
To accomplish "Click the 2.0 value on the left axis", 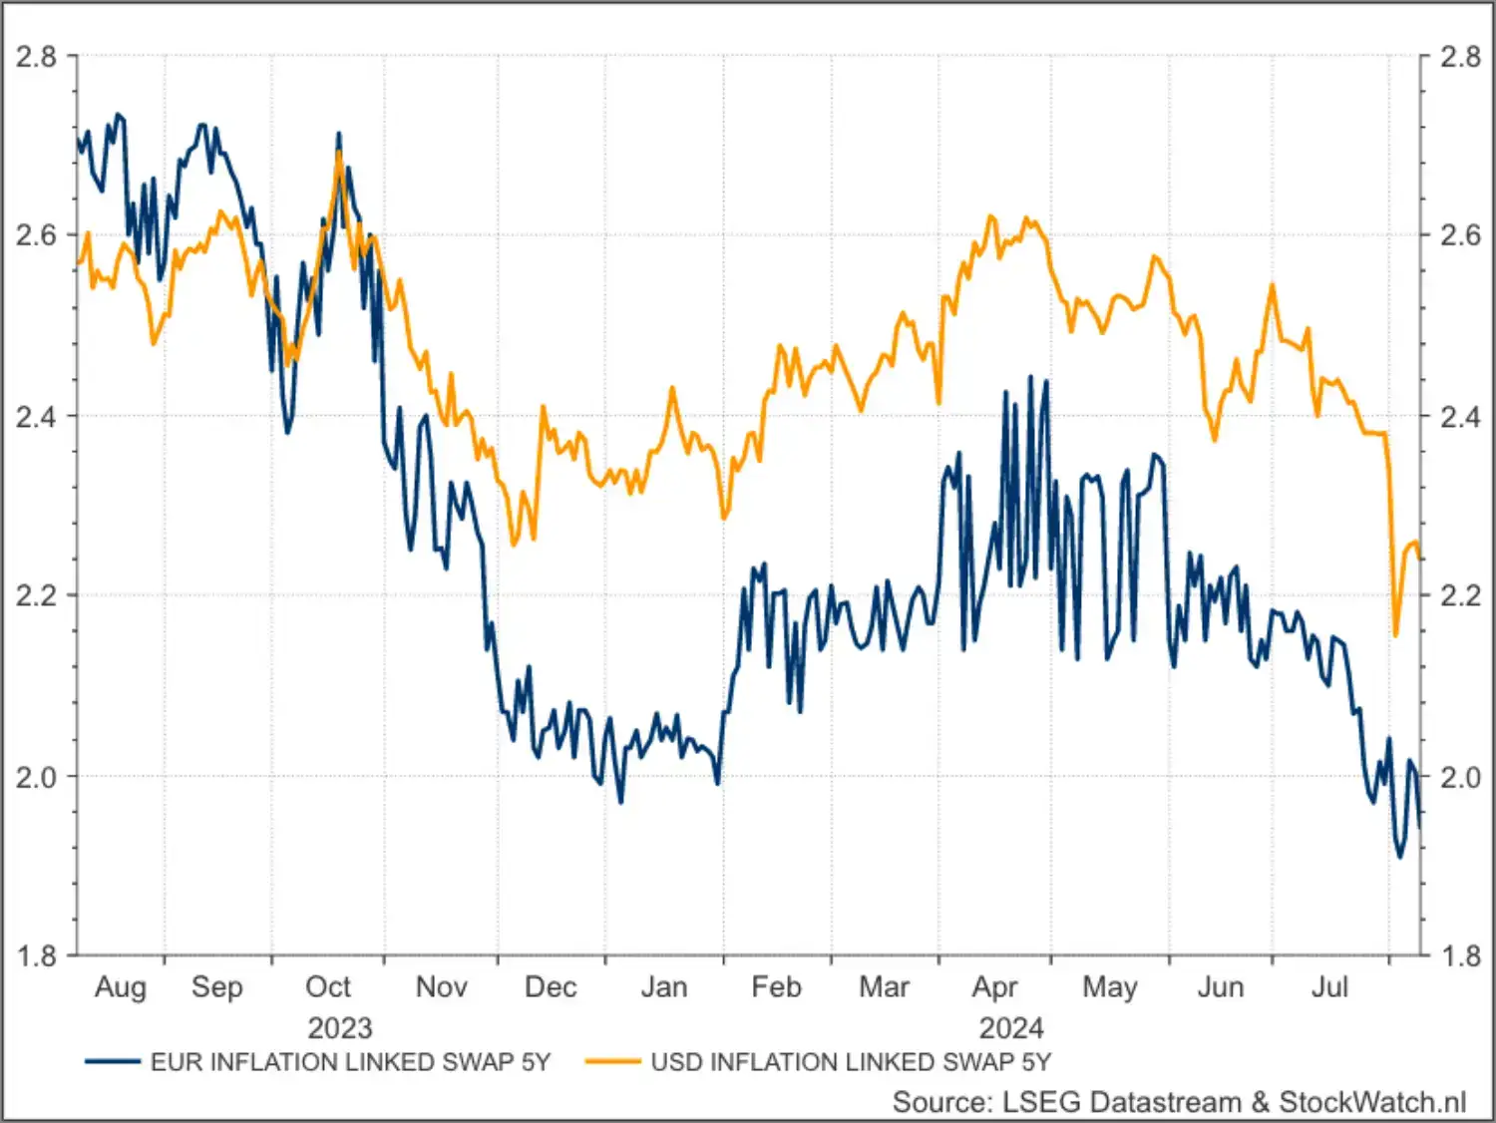I will coord(36,776).
